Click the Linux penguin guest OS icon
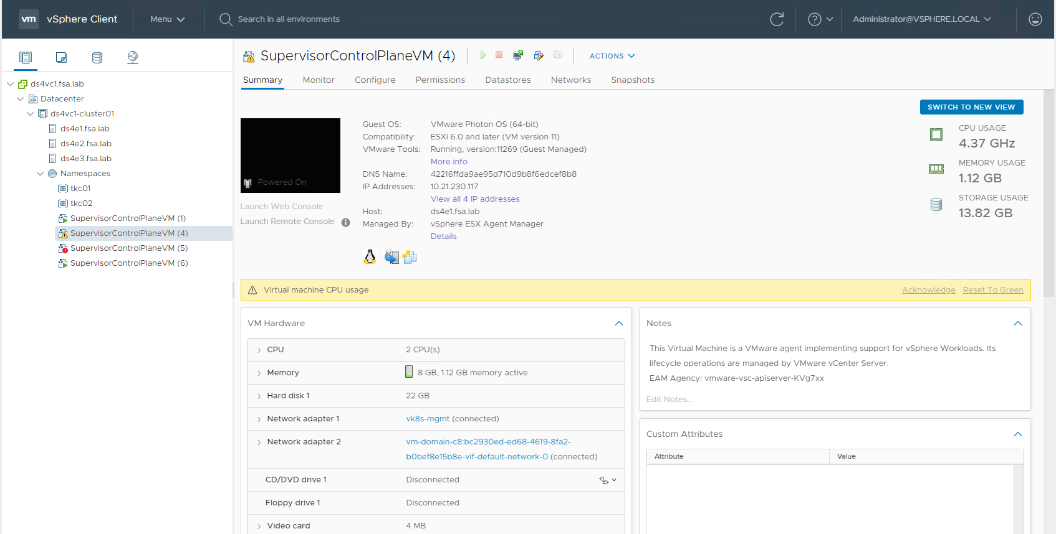1056x534 pixels. (x=370, y=256)
